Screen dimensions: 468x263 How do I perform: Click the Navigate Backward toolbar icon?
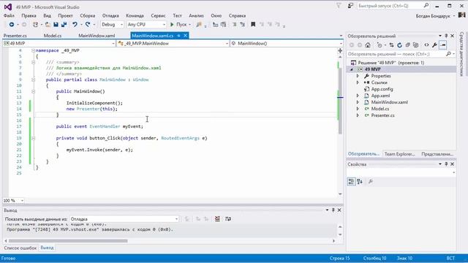tap(12, 24)
